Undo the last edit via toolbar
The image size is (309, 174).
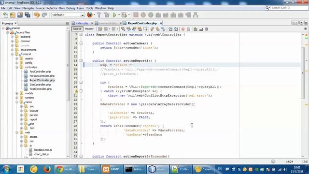(37, 15)
